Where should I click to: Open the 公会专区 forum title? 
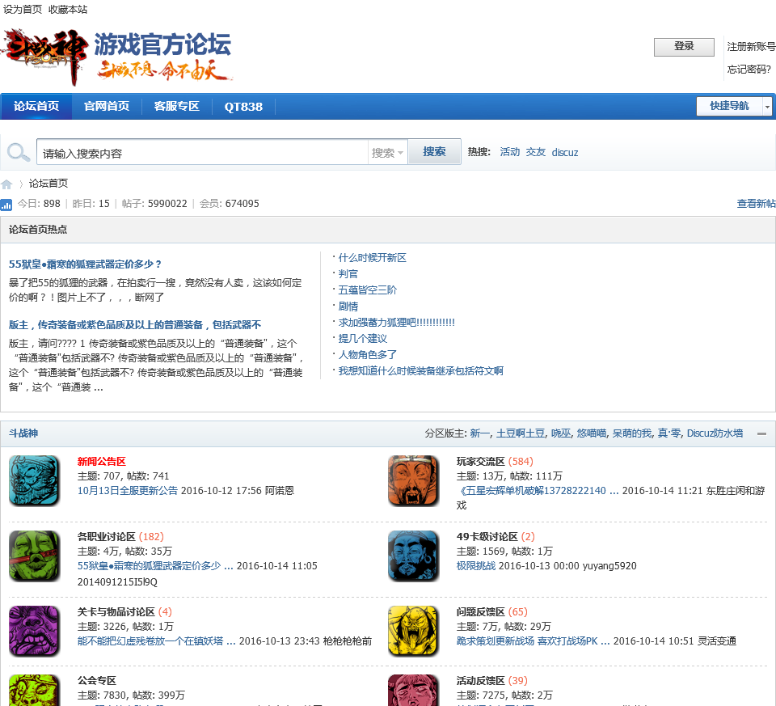click(96, 681)
